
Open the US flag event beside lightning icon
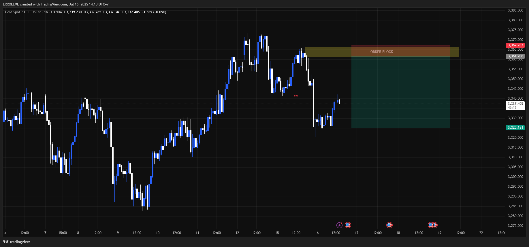[348, 225]
